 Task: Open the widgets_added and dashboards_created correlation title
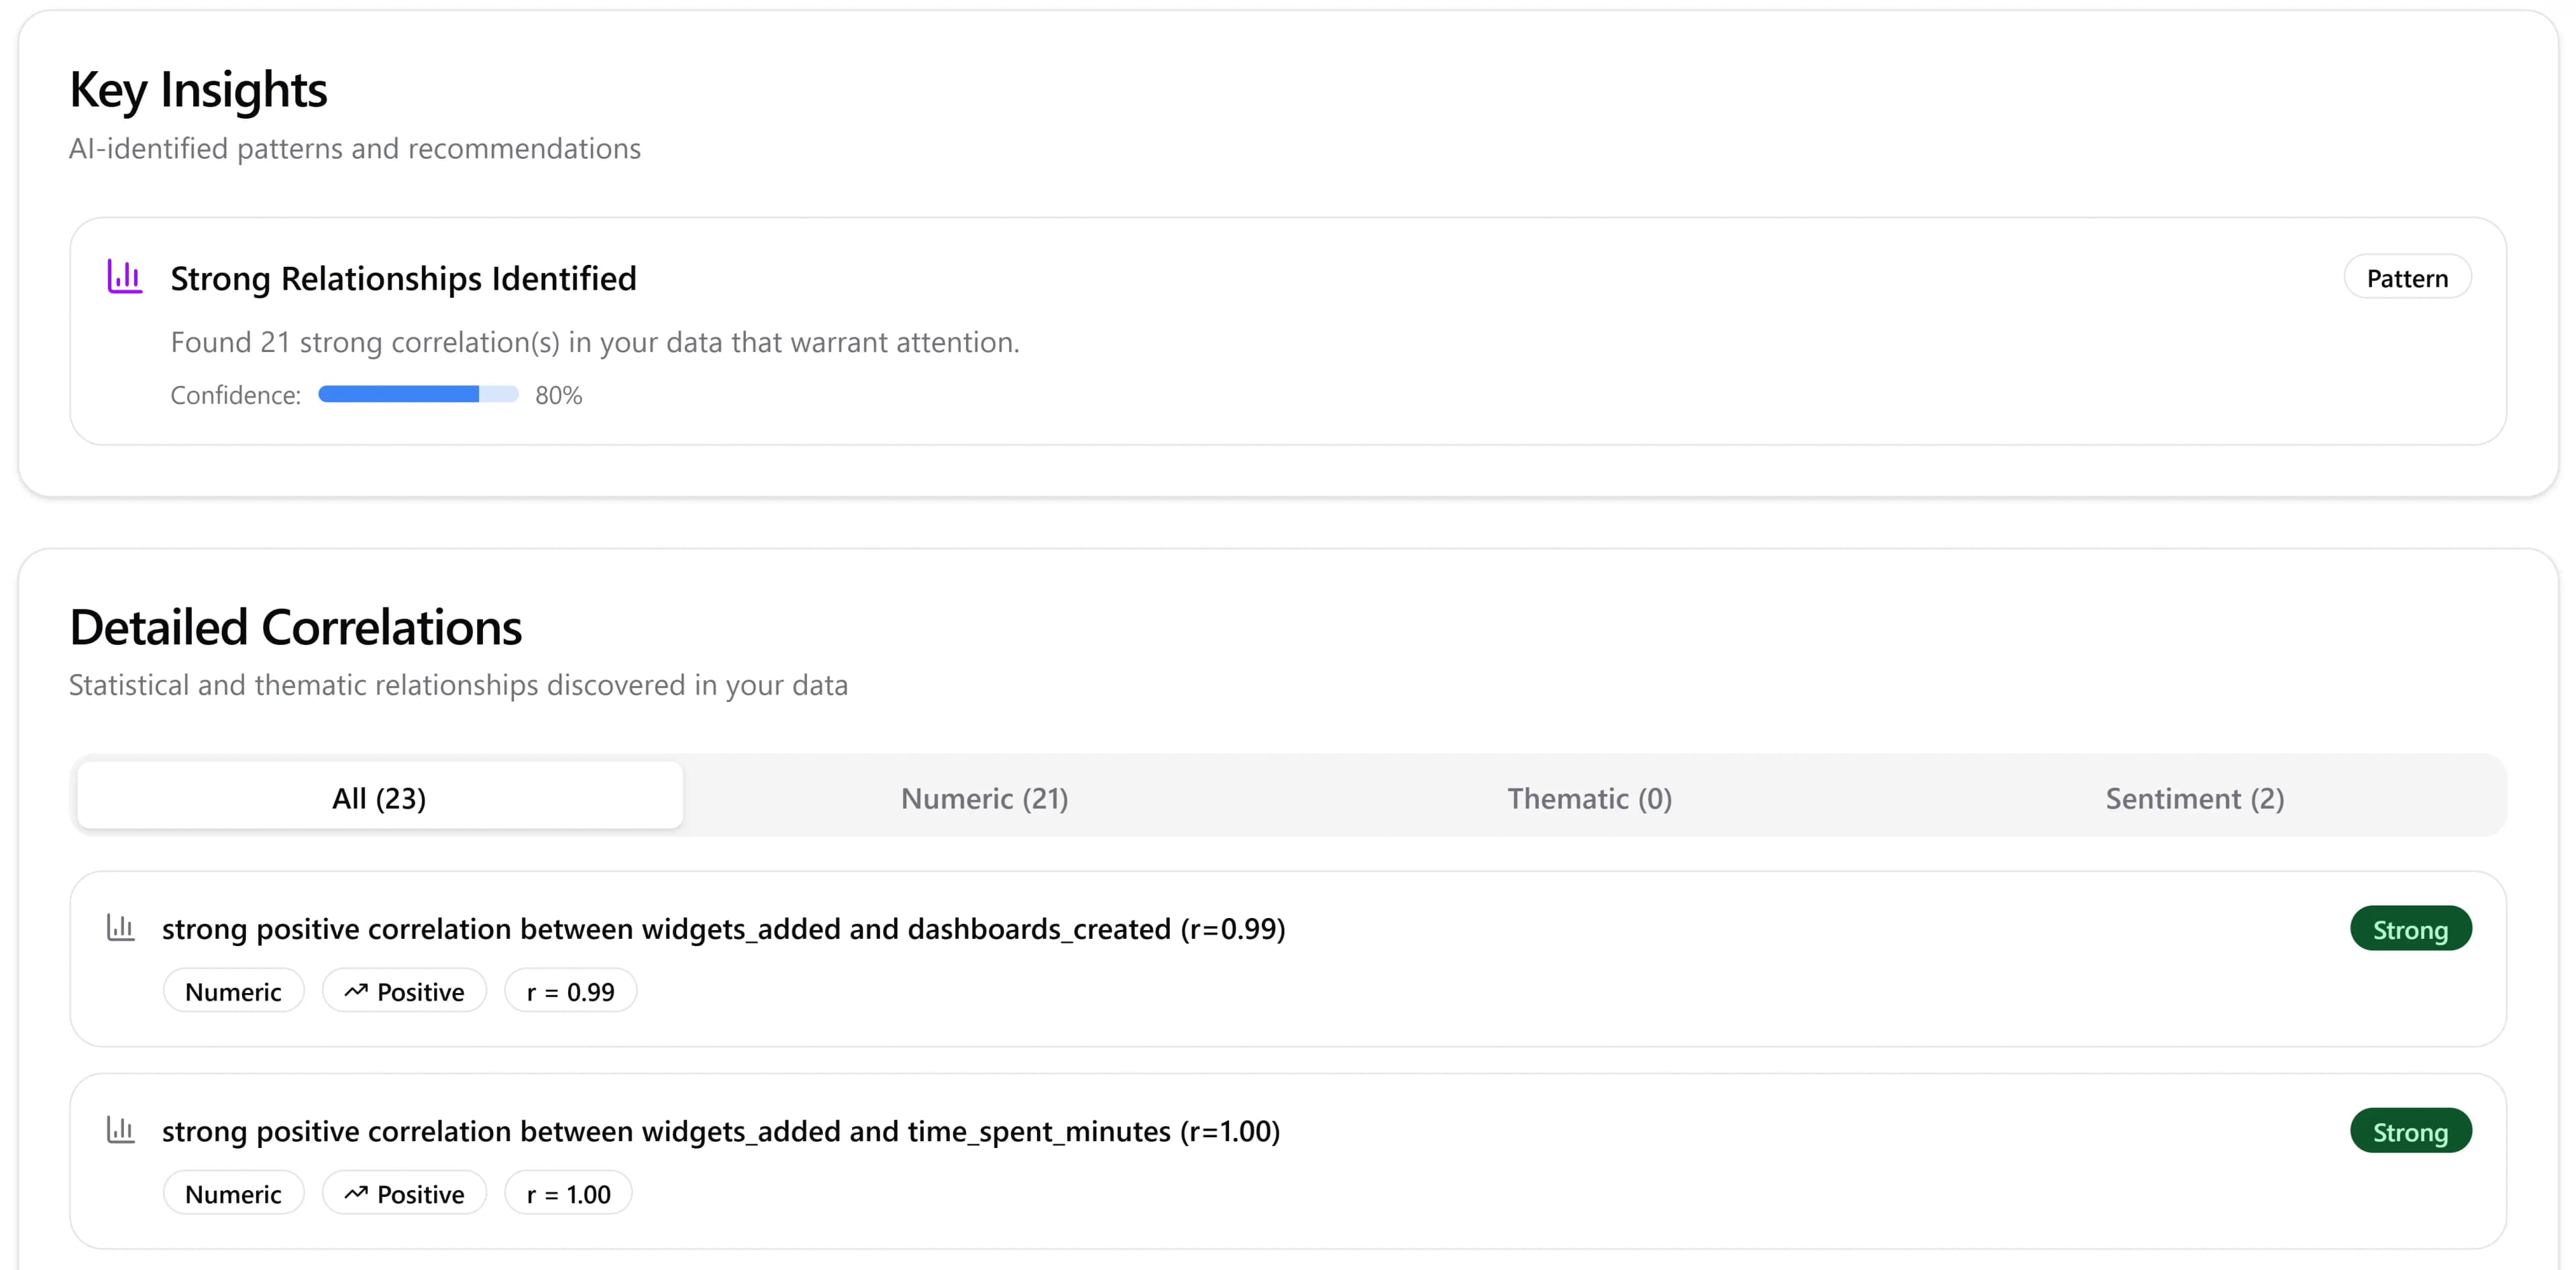coord(723,928)
